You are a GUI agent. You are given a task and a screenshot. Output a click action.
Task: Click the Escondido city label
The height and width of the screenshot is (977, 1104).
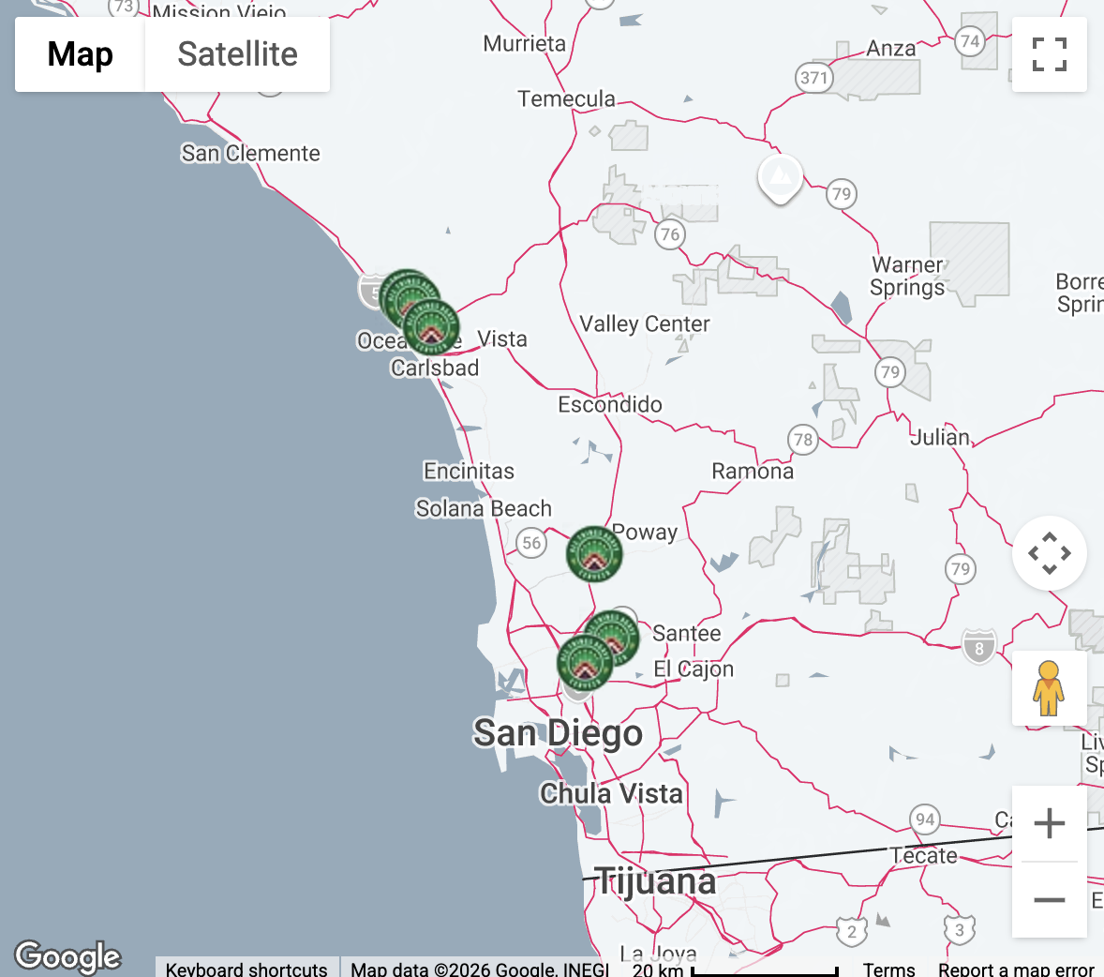610,404
